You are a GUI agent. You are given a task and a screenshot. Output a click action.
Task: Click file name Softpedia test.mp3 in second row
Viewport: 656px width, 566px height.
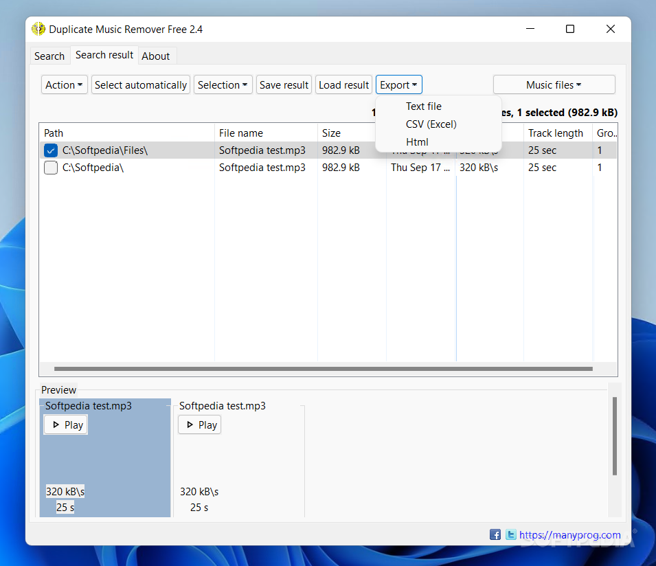[x=262, y=168]
